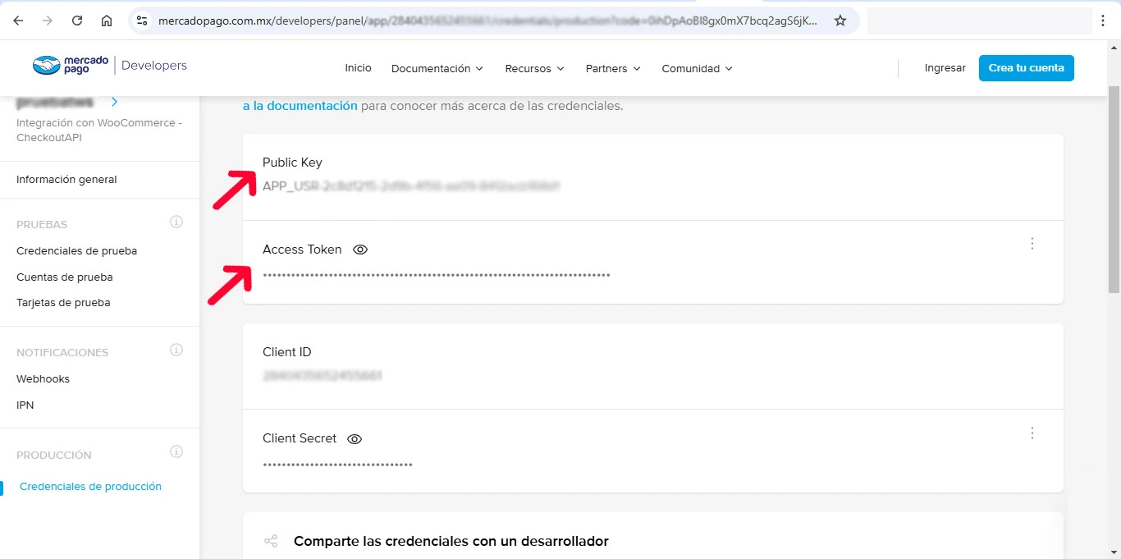The image size is (1121, 559).
Task: Open three-dot menu for Client Secret
Action: [x=1032, y=433]
